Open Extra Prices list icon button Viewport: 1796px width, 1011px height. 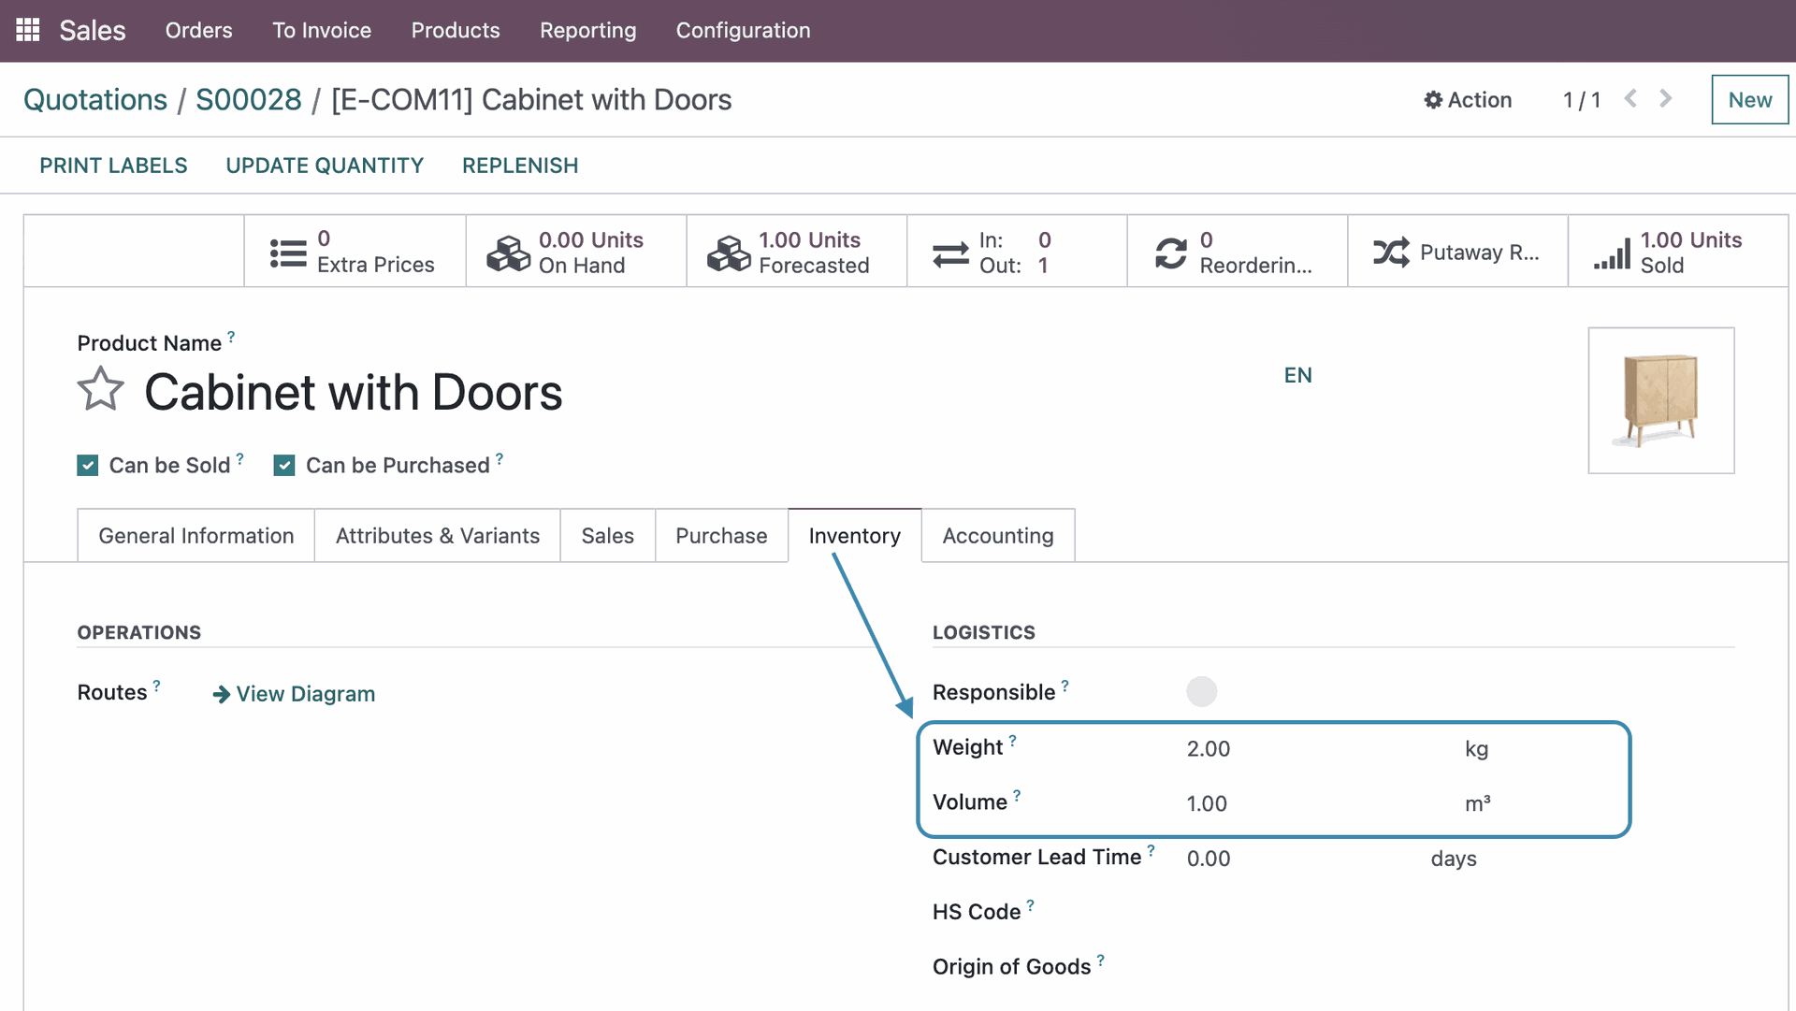pyautogui.click(x=288, y=253)
